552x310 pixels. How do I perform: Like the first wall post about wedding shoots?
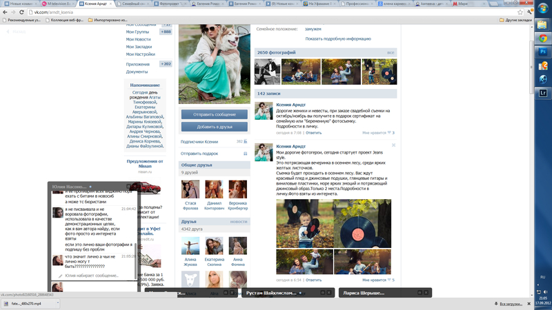pyautogui.click(x=391, y=132)
